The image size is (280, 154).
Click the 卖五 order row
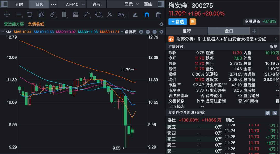(x=194, y=127)
